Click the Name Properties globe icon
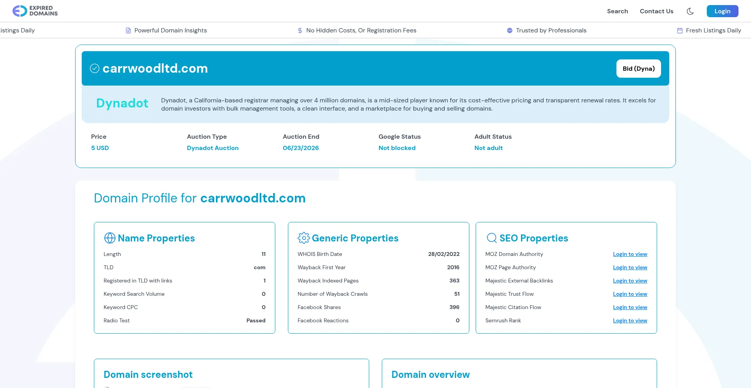The height and width of the screenshot is (388, 751). pos(110,238)
